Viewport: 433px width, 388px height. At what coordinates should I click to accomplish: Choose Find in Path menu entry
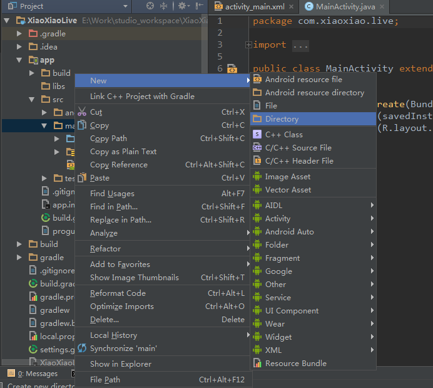click(x=163, y=207)
